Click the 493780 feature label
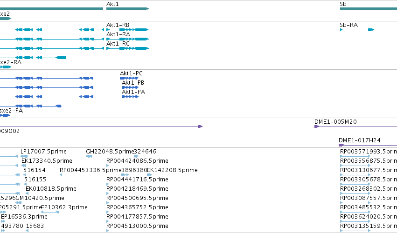The width and height of the screenshot is (397, 233). pyautogui.click(x=12, y=226)
